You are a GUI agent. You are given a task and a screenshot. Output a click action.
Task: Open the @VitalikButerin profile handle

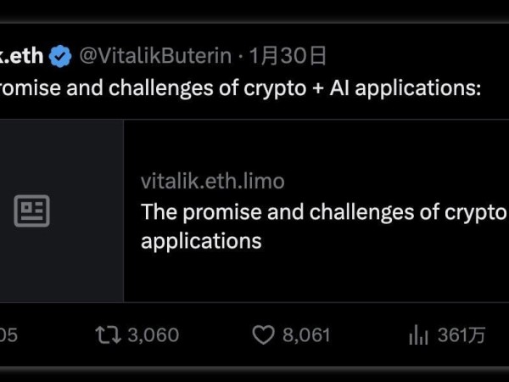click(155, 55)
